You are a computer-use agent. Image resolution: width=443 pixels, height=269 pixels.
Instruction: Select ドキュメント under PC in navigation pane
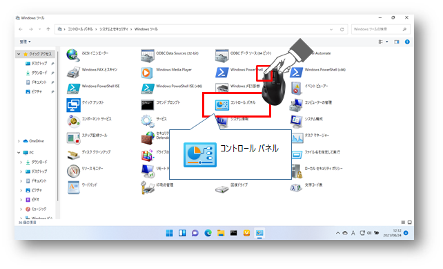click(x=36, y=181)
